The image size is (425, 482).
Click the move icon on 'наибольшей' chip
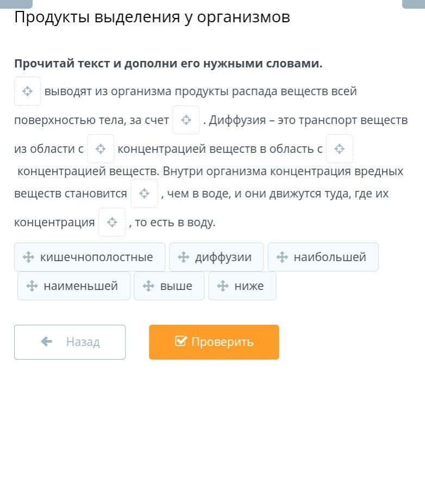pyautogui.click(x=282, y=257)
